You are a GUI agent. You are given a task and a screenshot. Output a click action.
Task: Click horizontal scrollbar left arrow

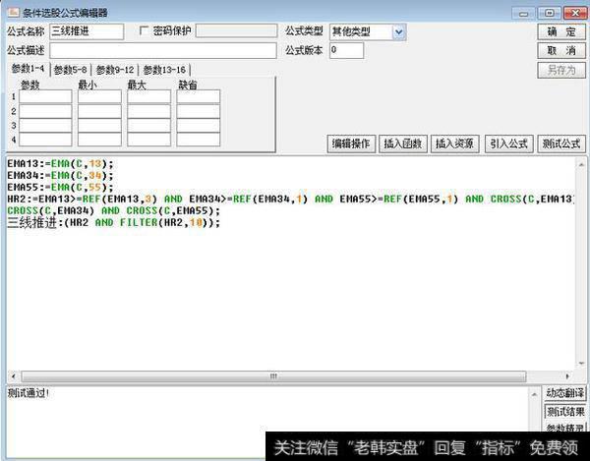[x=14, y=376]
